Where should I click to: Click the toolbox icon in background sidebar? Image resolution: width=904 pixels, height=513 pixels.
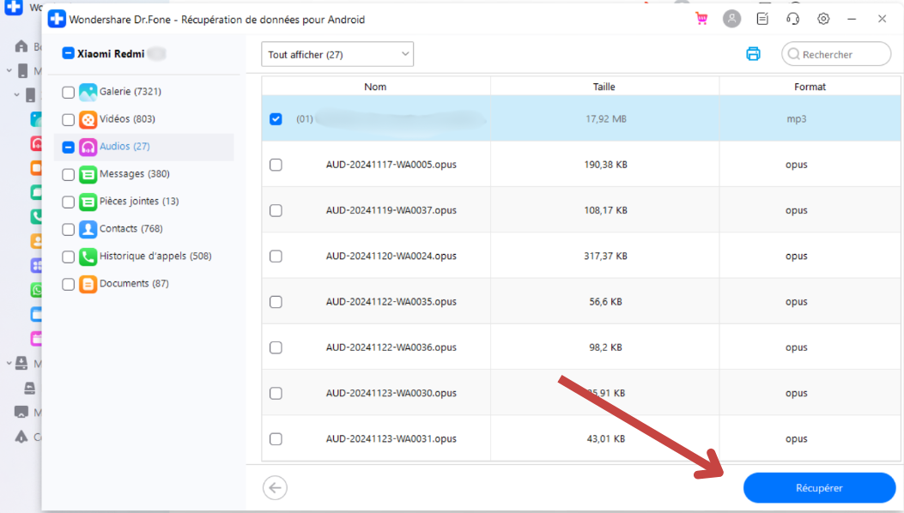point(21,412)
